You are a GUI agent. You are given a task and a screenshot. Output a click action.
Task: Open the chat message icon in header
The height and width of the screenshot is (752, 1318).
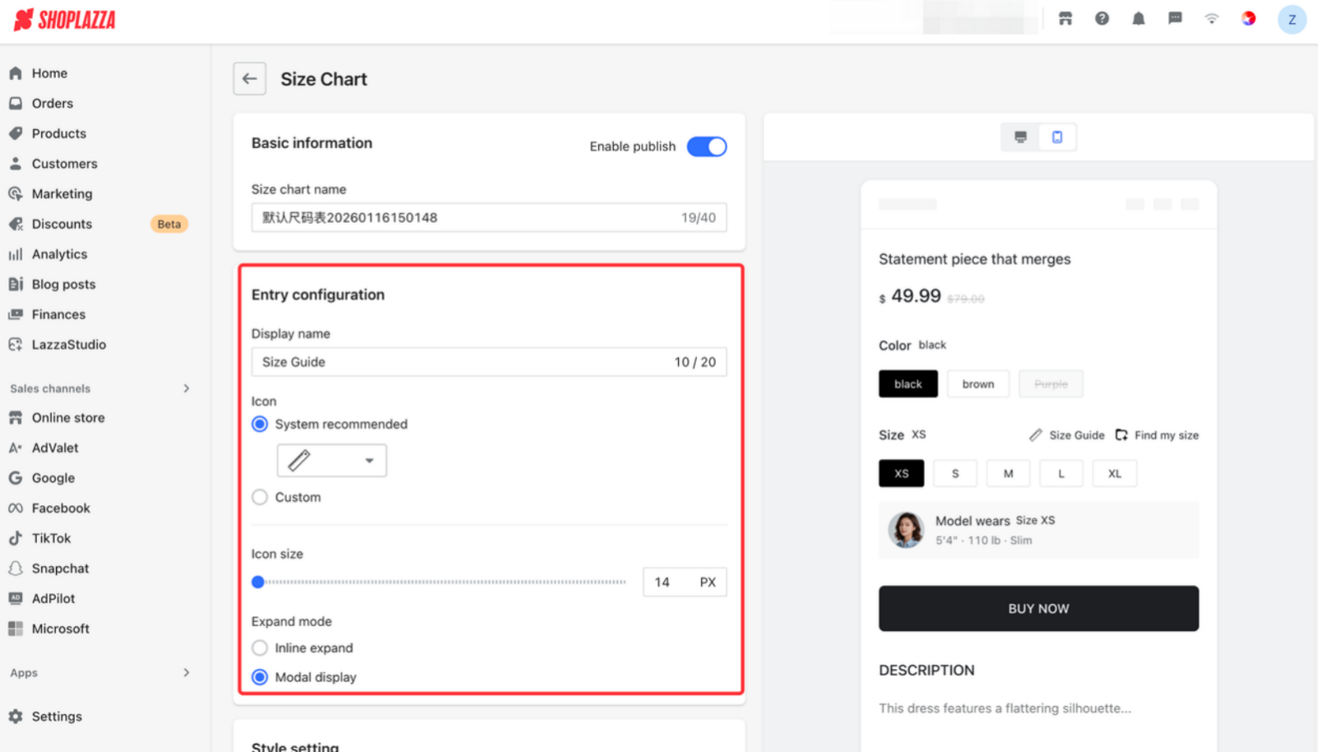(1175, 19)
